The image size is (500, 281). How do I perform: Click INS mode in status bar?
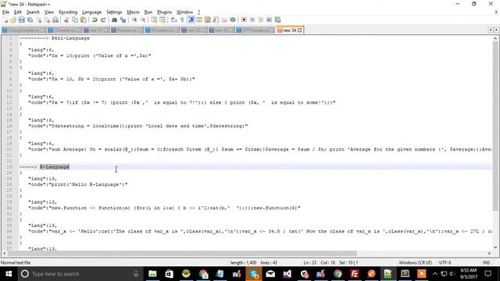486,263
